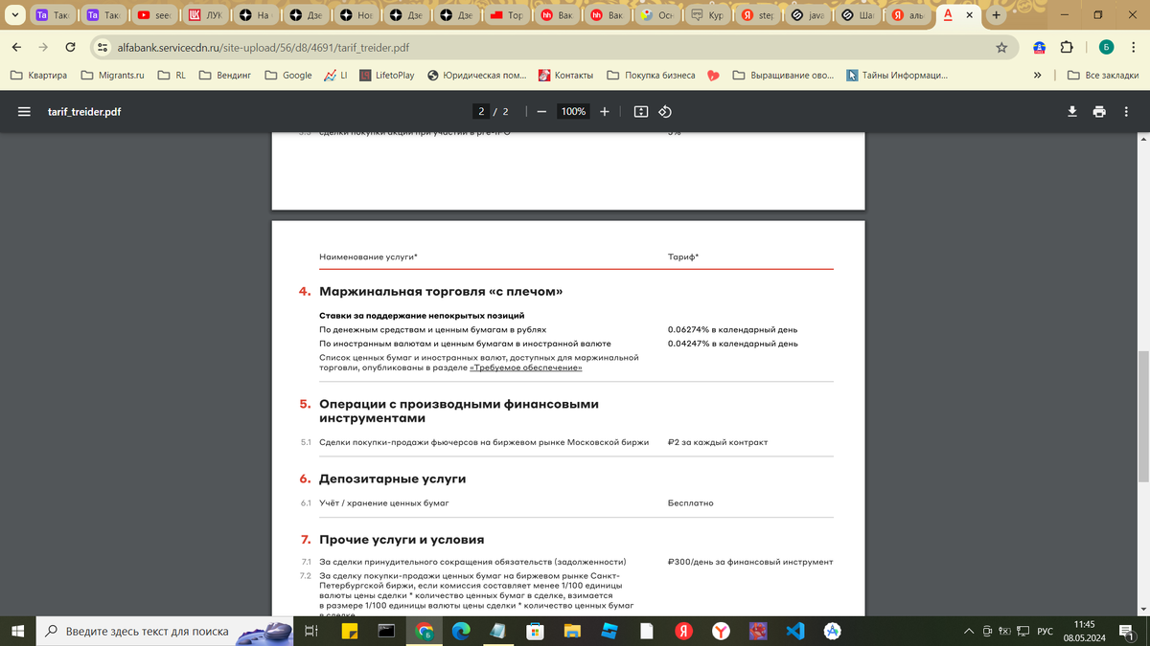
Task: Print the PDF with the printer icon
Action: [x=1099, y=111]
